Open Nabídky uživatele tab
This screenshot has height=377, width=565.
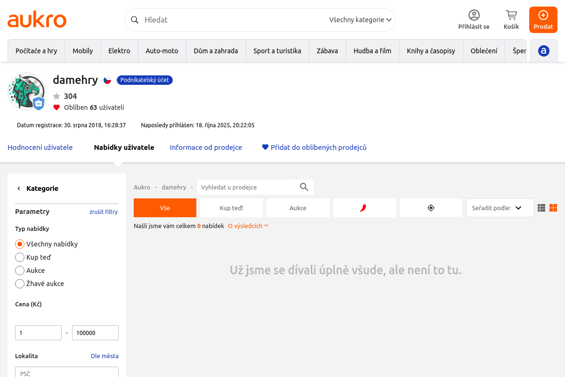[124, 148]
